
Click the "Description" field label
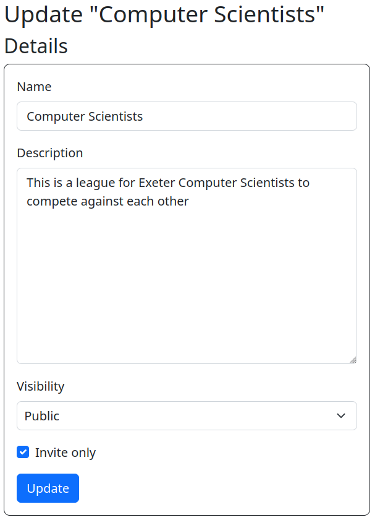pos(49,153)
